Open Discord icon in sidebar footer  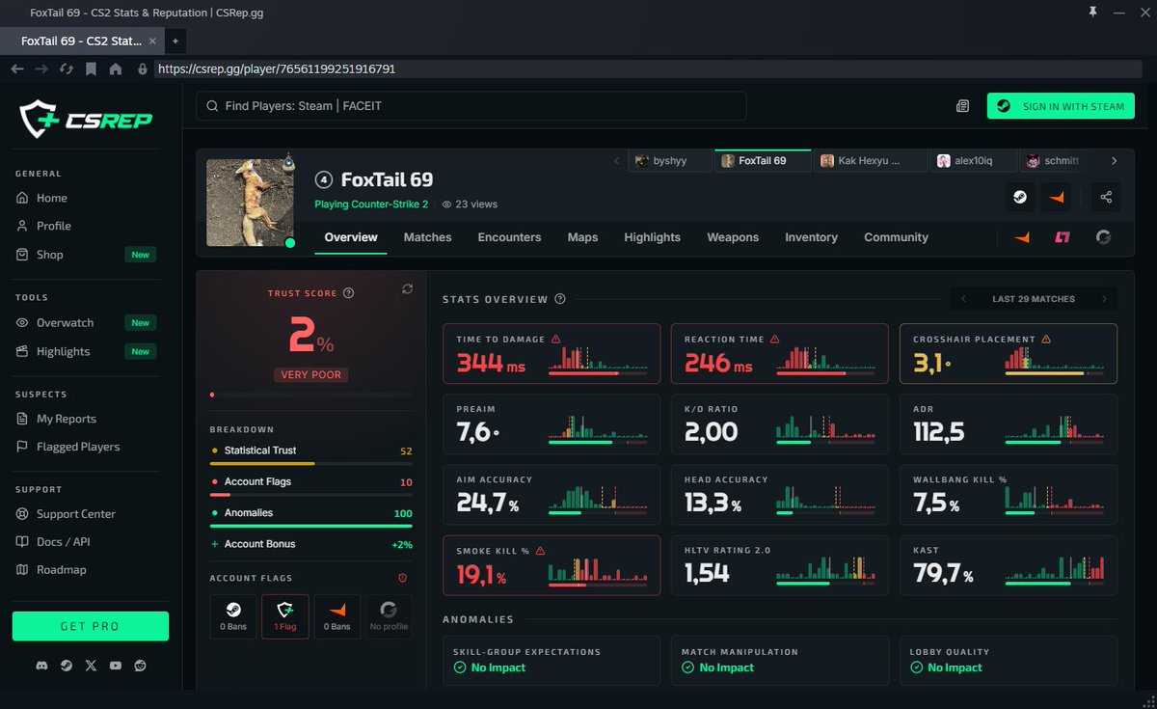41,666
